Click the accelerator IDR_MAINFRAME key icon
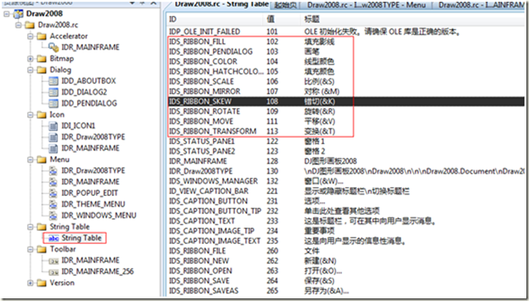 point(54,48)
